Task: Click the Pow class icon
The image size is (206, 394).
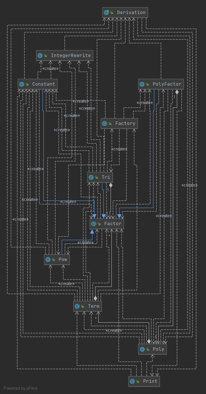Action: coord(48,260)
